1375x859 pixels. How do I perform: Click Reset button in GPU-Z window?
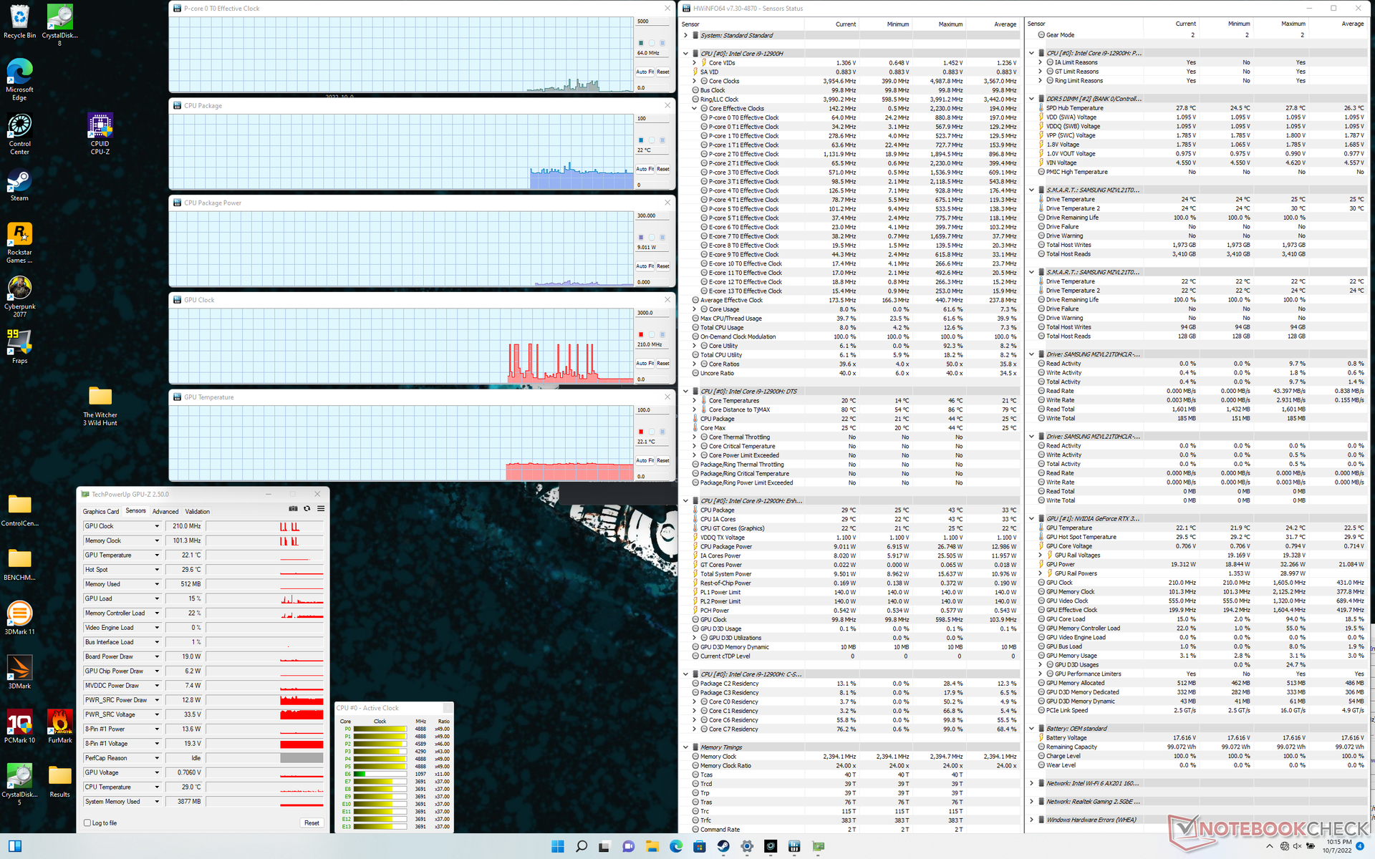(312, 823)
